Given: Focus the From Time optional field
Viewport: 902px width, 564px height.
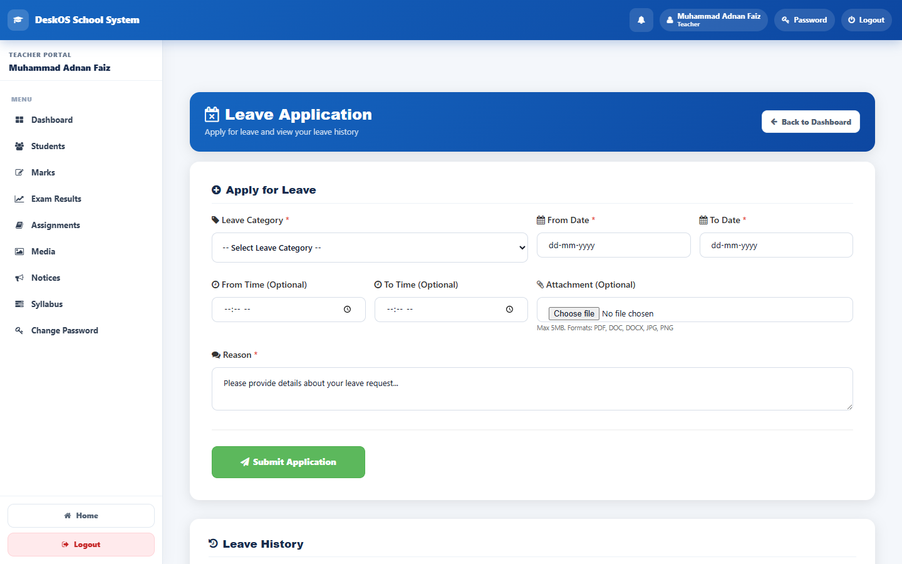Looking at the screenshot, I should [x=288, y=310].
